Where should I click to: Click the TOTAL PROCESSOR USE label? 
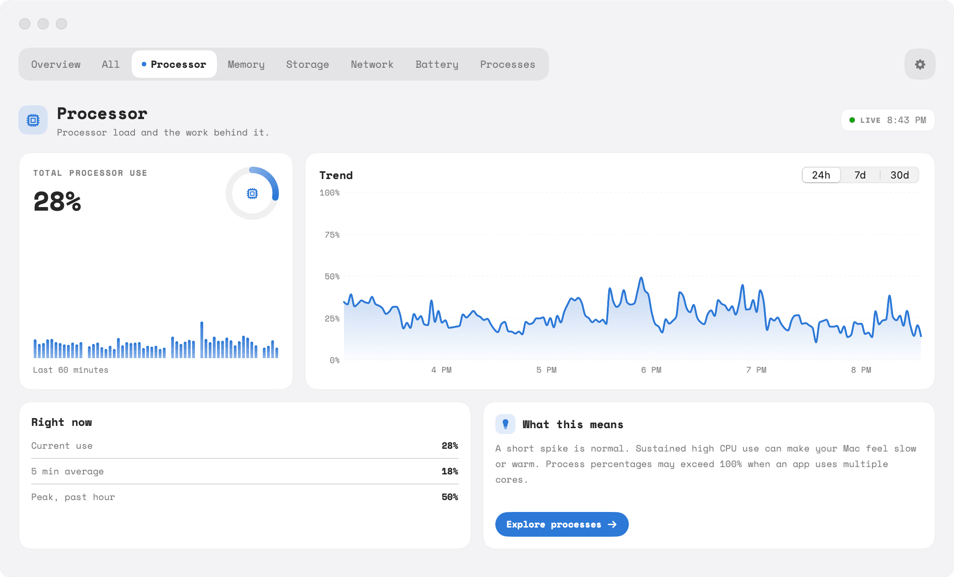90,173
